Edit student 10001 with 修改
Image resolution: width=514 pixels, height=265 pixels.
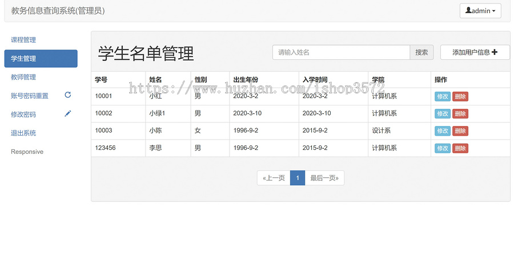coord(443,96)
